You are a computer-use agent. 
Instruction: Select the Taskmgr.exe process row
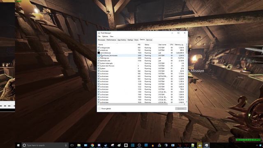pyautogui.click(x=141, y=58)
